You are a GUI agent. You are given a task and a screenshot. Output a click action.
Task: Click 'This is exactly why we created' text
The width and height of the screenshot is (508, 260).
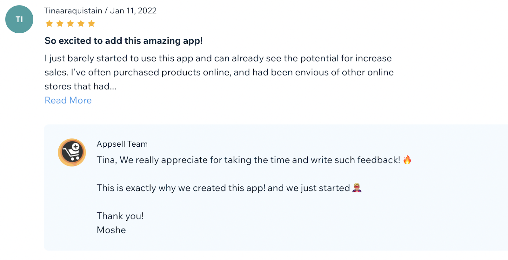223,188
